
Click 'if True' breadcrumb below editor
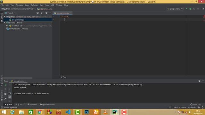coord(64,77)
